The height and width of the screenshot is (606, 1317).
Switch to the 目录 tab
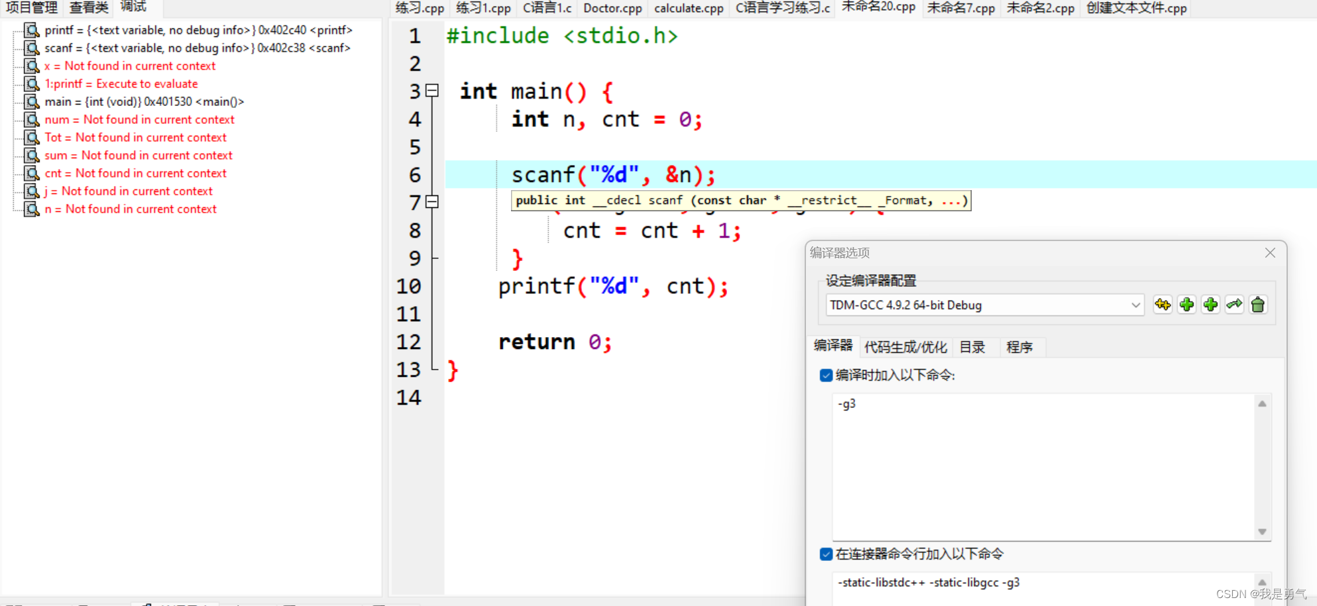point(972,347)
